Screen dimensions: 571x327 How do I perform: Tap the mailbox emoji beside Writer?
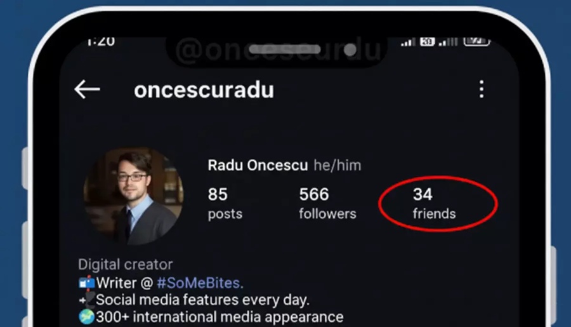[87, 283]
